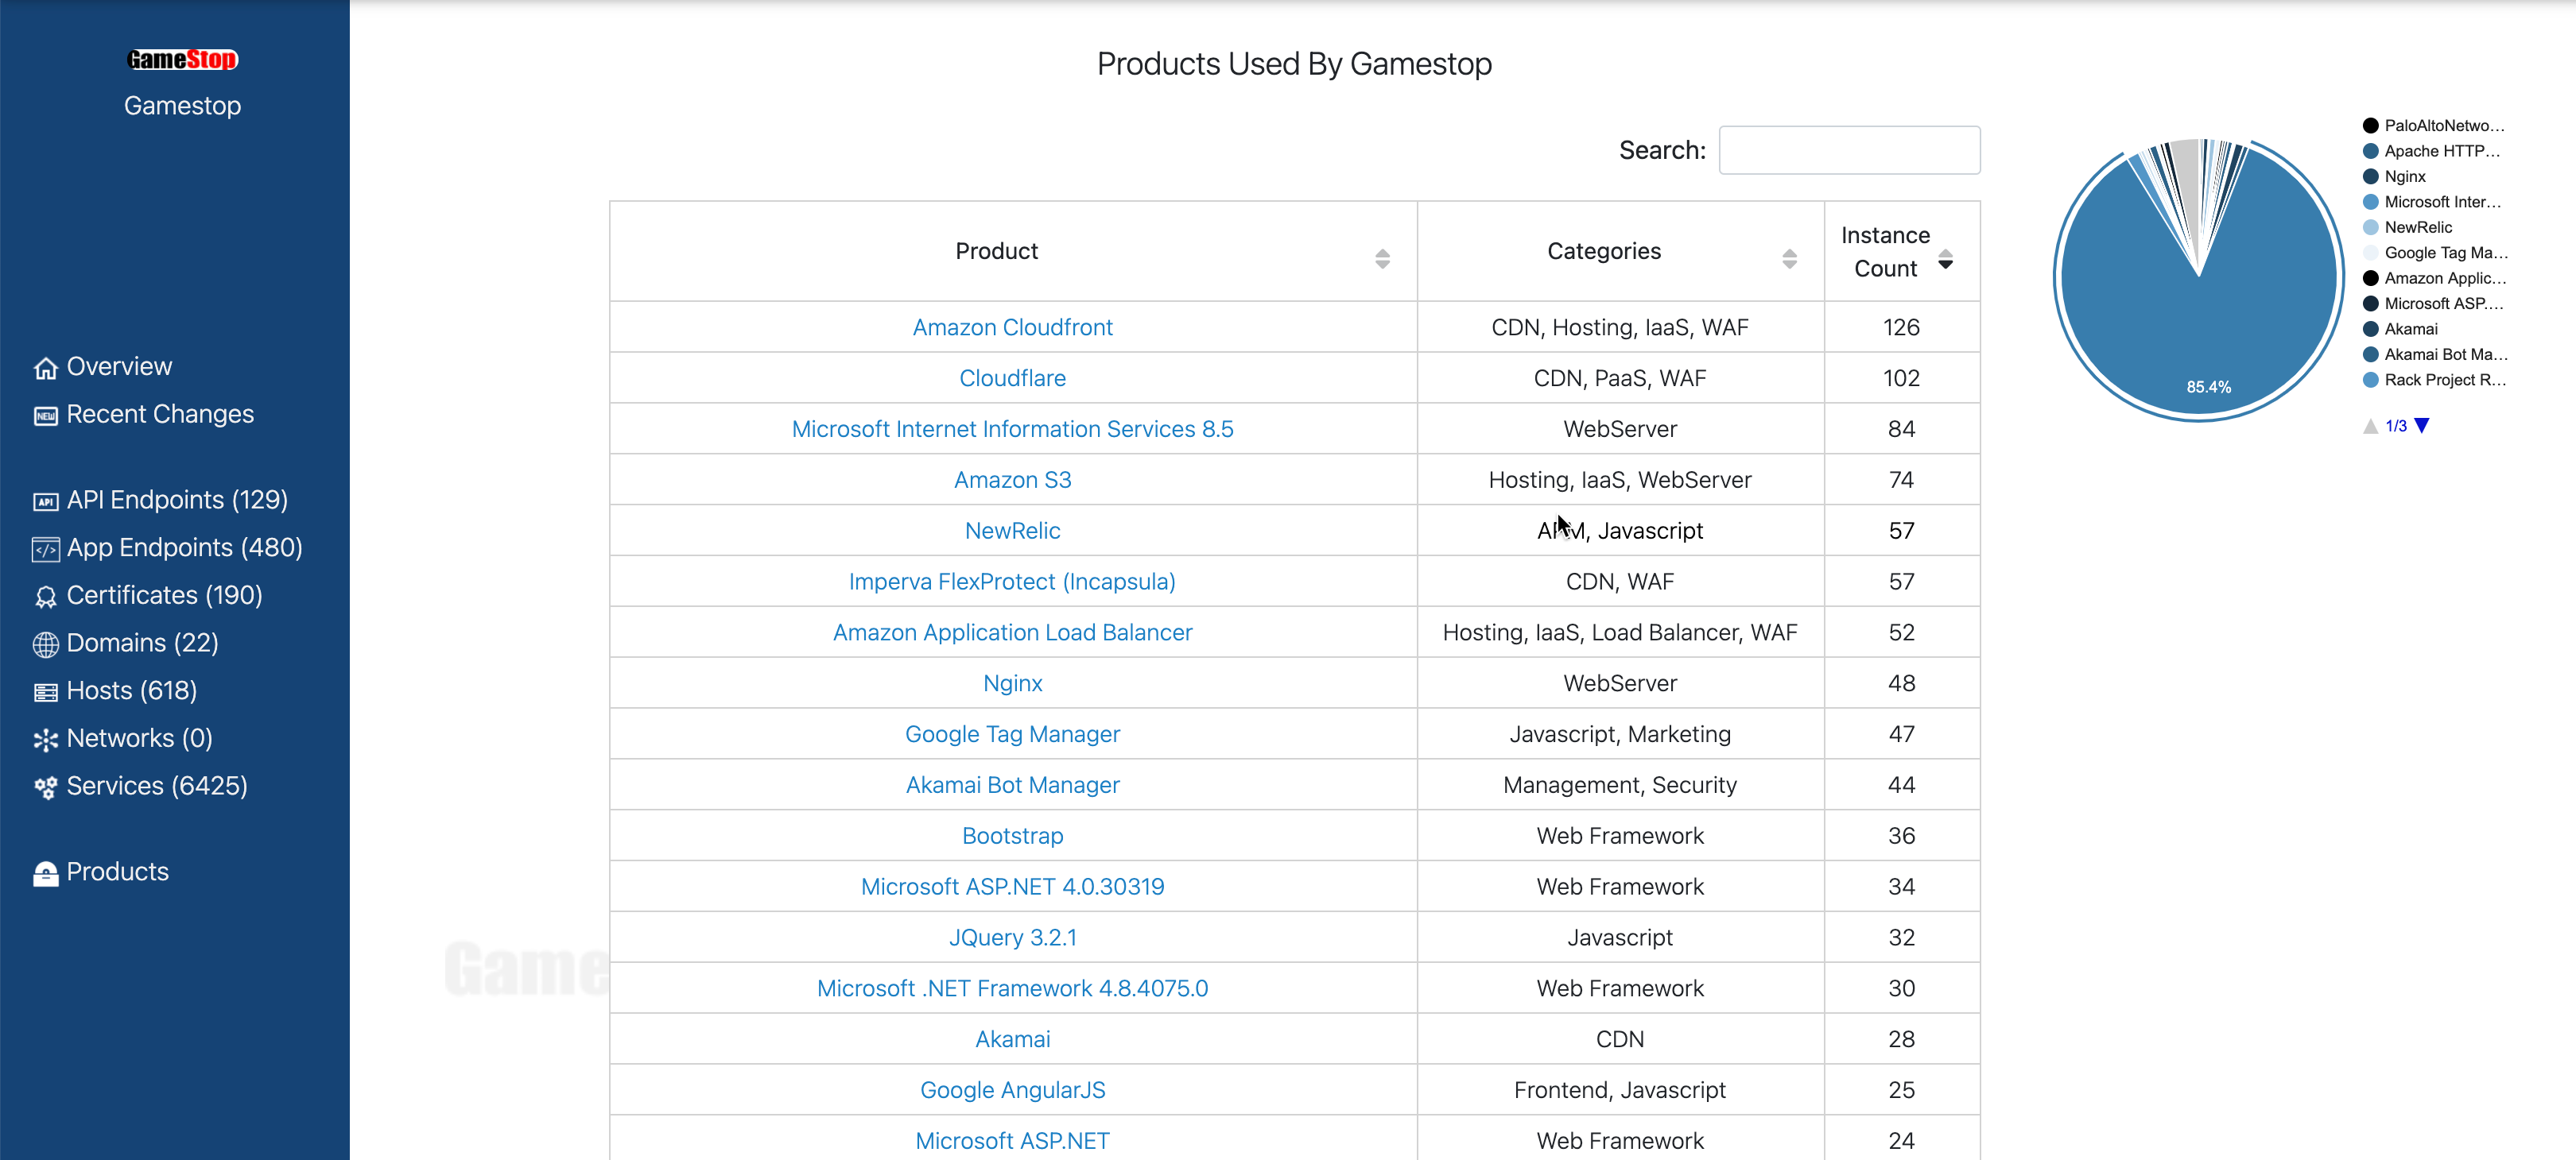The image size is (2576, 1160).
Task: Sort by Instance Count arrow
Action: tap(1945, 260)
